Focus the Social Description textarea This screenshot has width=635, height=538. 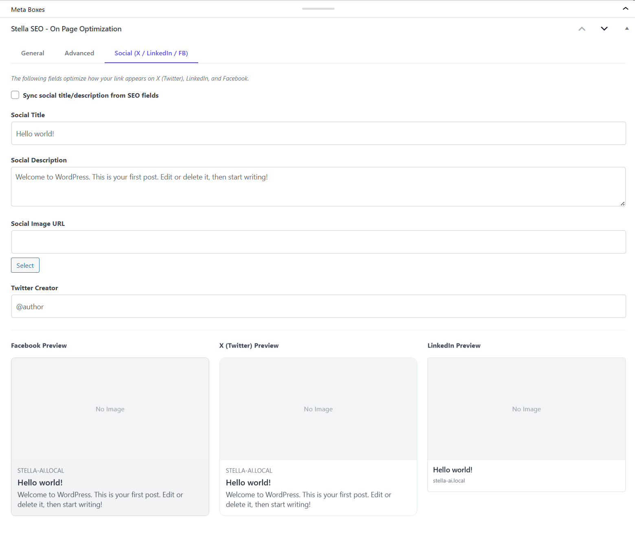tap(318, 186)
